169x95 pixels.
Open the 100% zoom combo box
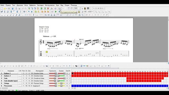click(77, 8)
